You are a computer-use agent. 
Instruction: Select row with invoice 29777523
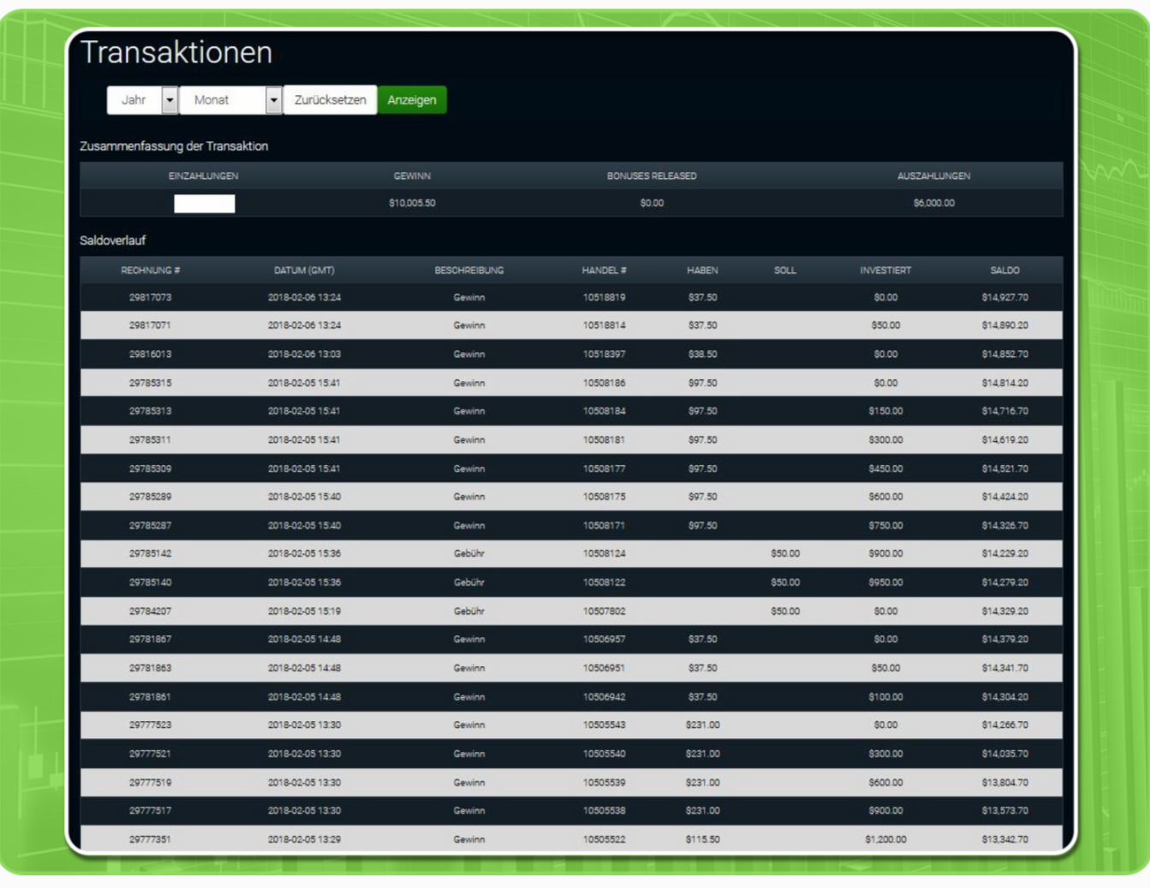click(x=151, y=725)
